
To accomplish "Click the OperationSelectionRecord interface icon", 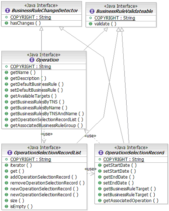I will point(101,152).
